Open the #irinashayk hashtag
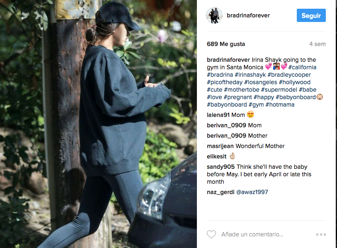The height and width of the screenshot is (248, 337). (250, 75)
